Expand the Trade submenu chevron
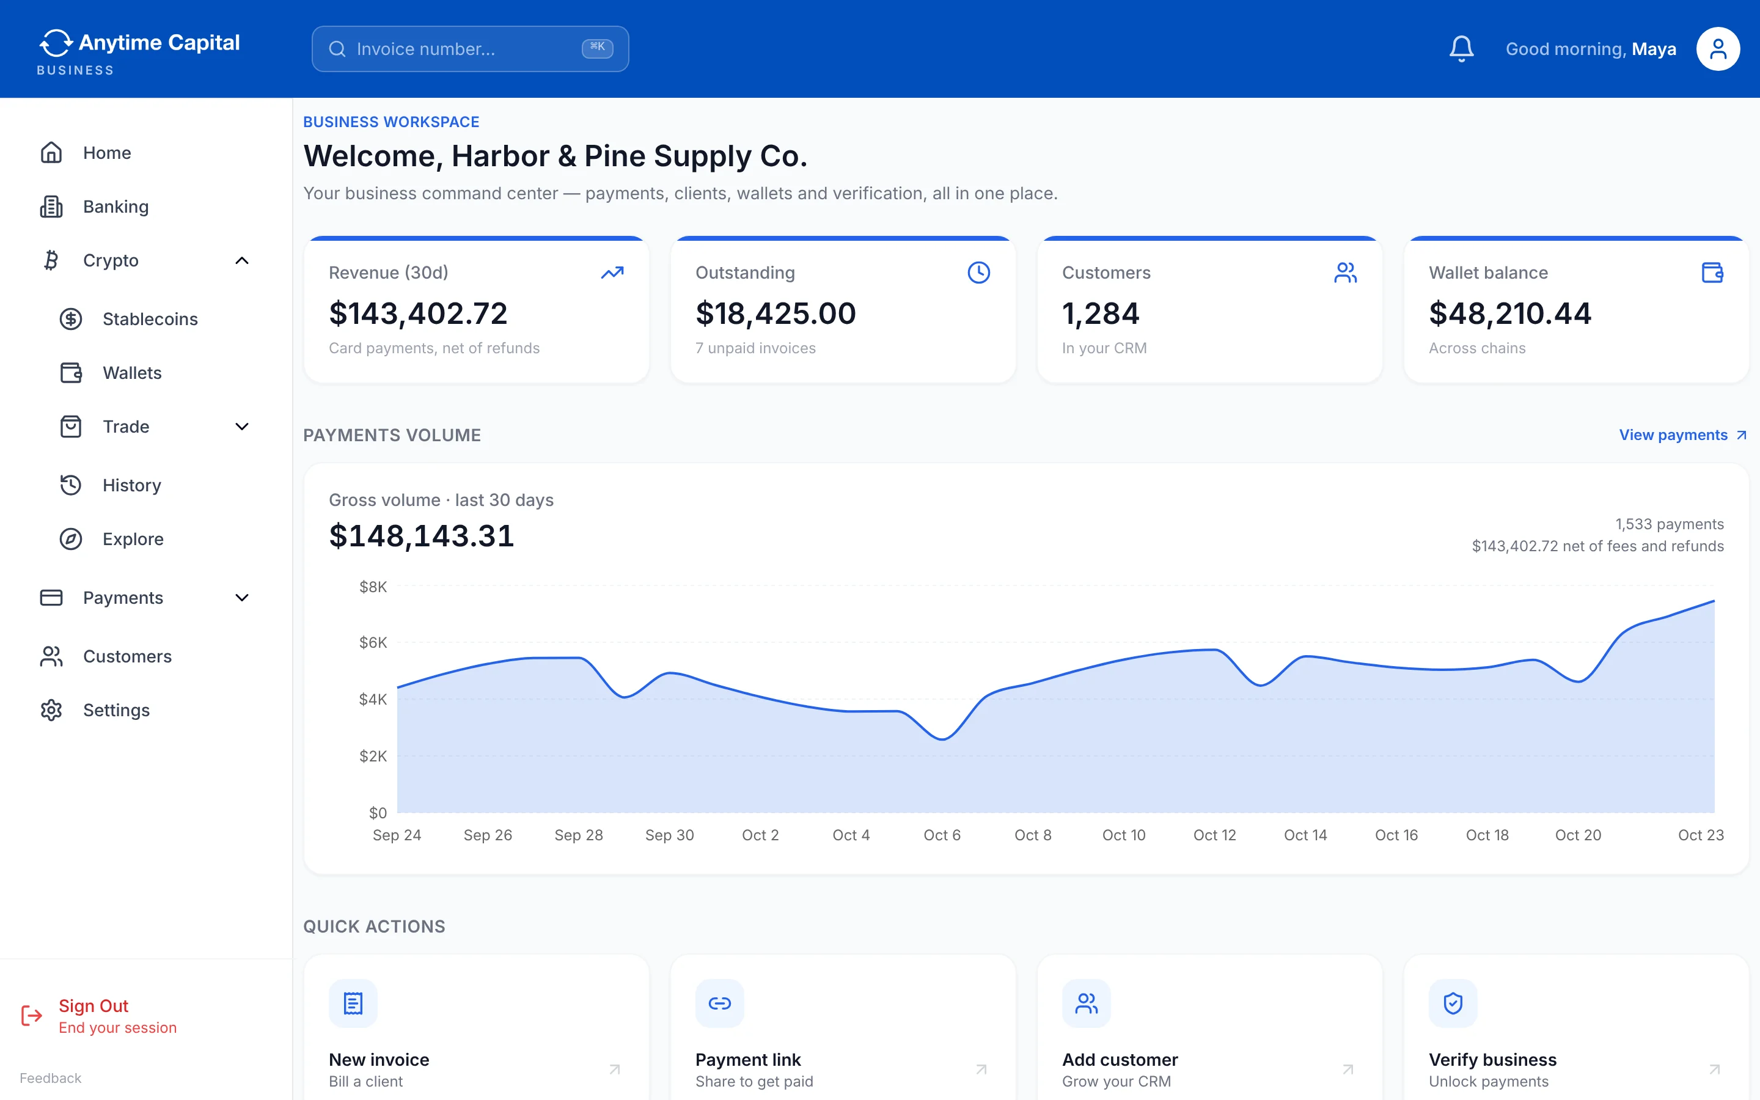The width and height of the screenshot is (1760, 1100). pos(242,427)
